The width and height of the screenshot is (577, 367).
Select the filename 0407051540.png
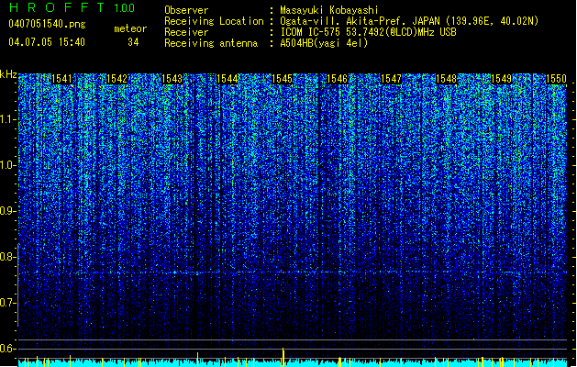tap(47, 24)
